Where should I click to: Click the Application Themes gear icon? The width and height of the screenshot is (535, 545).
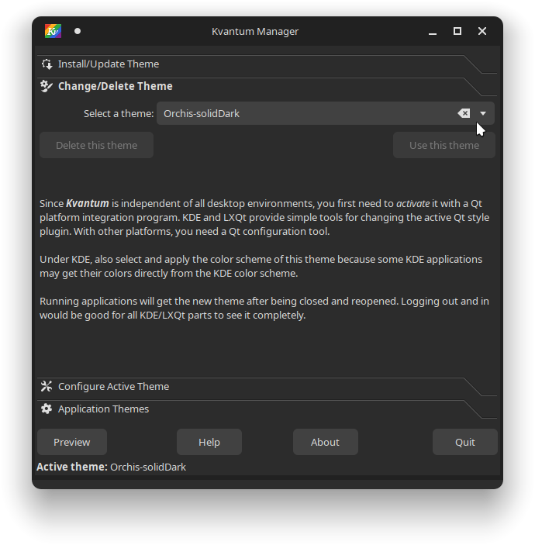point(47,409)
